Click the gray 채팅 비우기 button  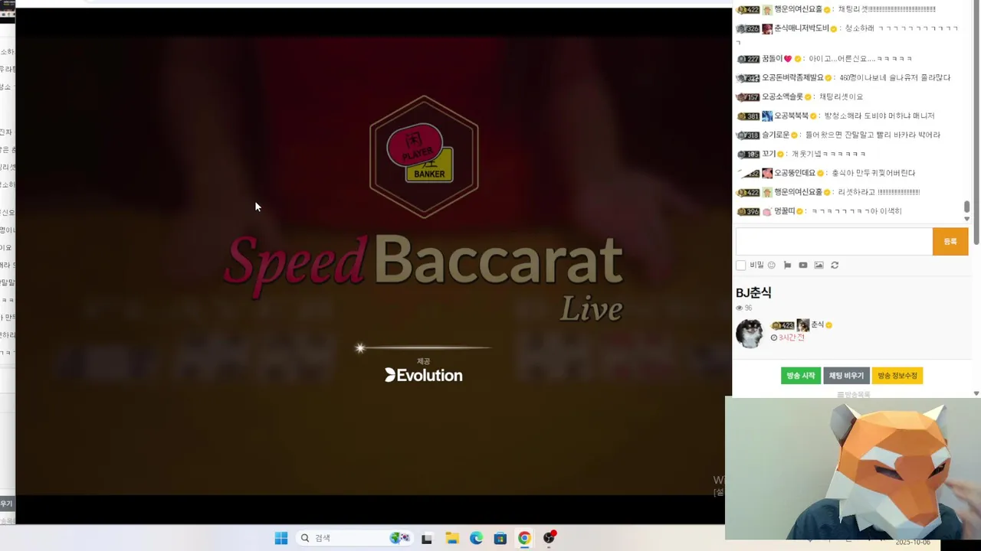tap(846, 376)
